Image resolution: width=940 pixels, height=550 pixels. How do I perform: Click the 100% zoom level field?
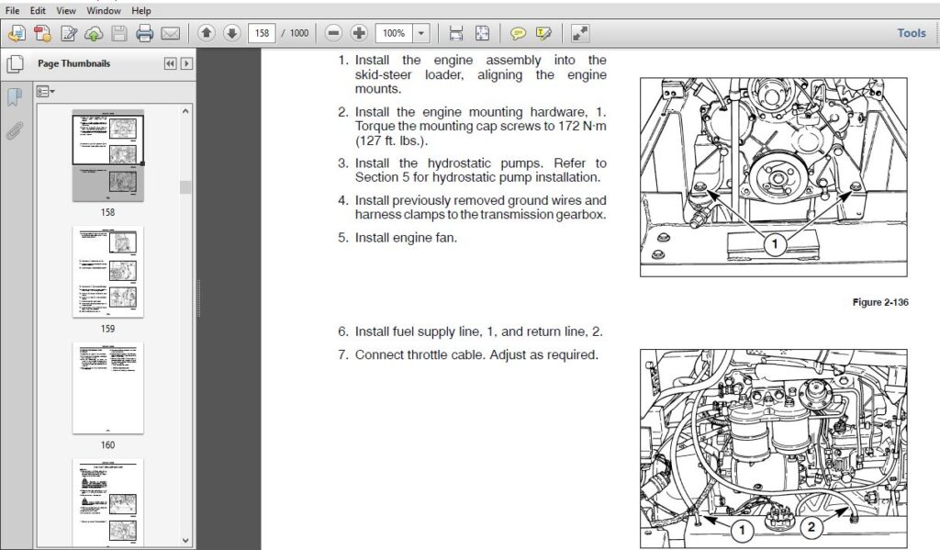(x=394, y=33)
